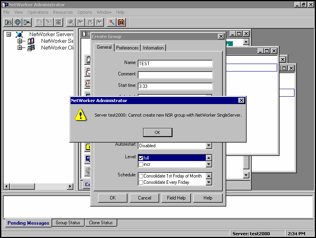This screenshot has width=316, height=238.
Task: Collapse the NetWorker Servers tree root
Action: point(9,34)
